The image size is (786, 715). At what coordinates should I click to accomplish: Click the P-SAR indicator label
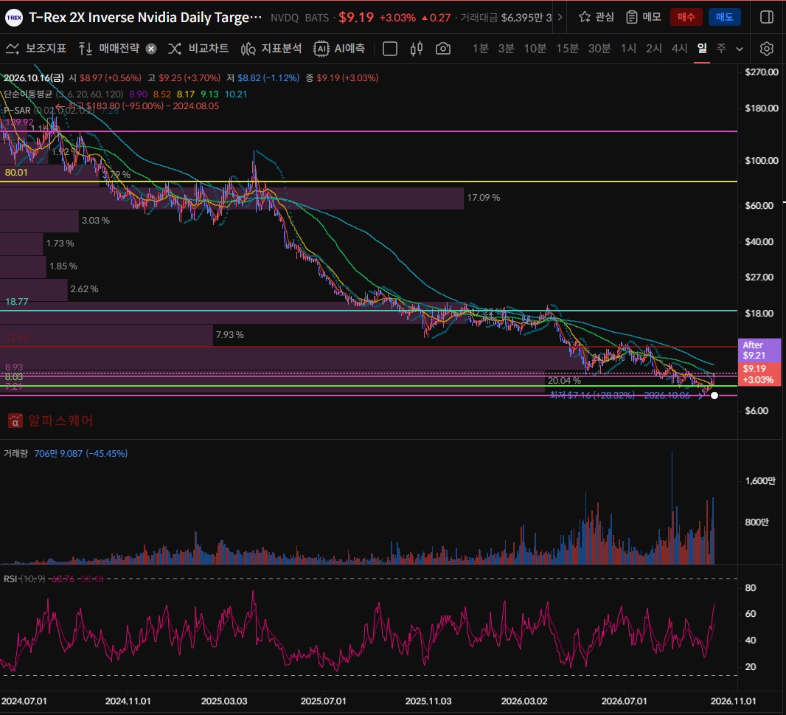17,110
